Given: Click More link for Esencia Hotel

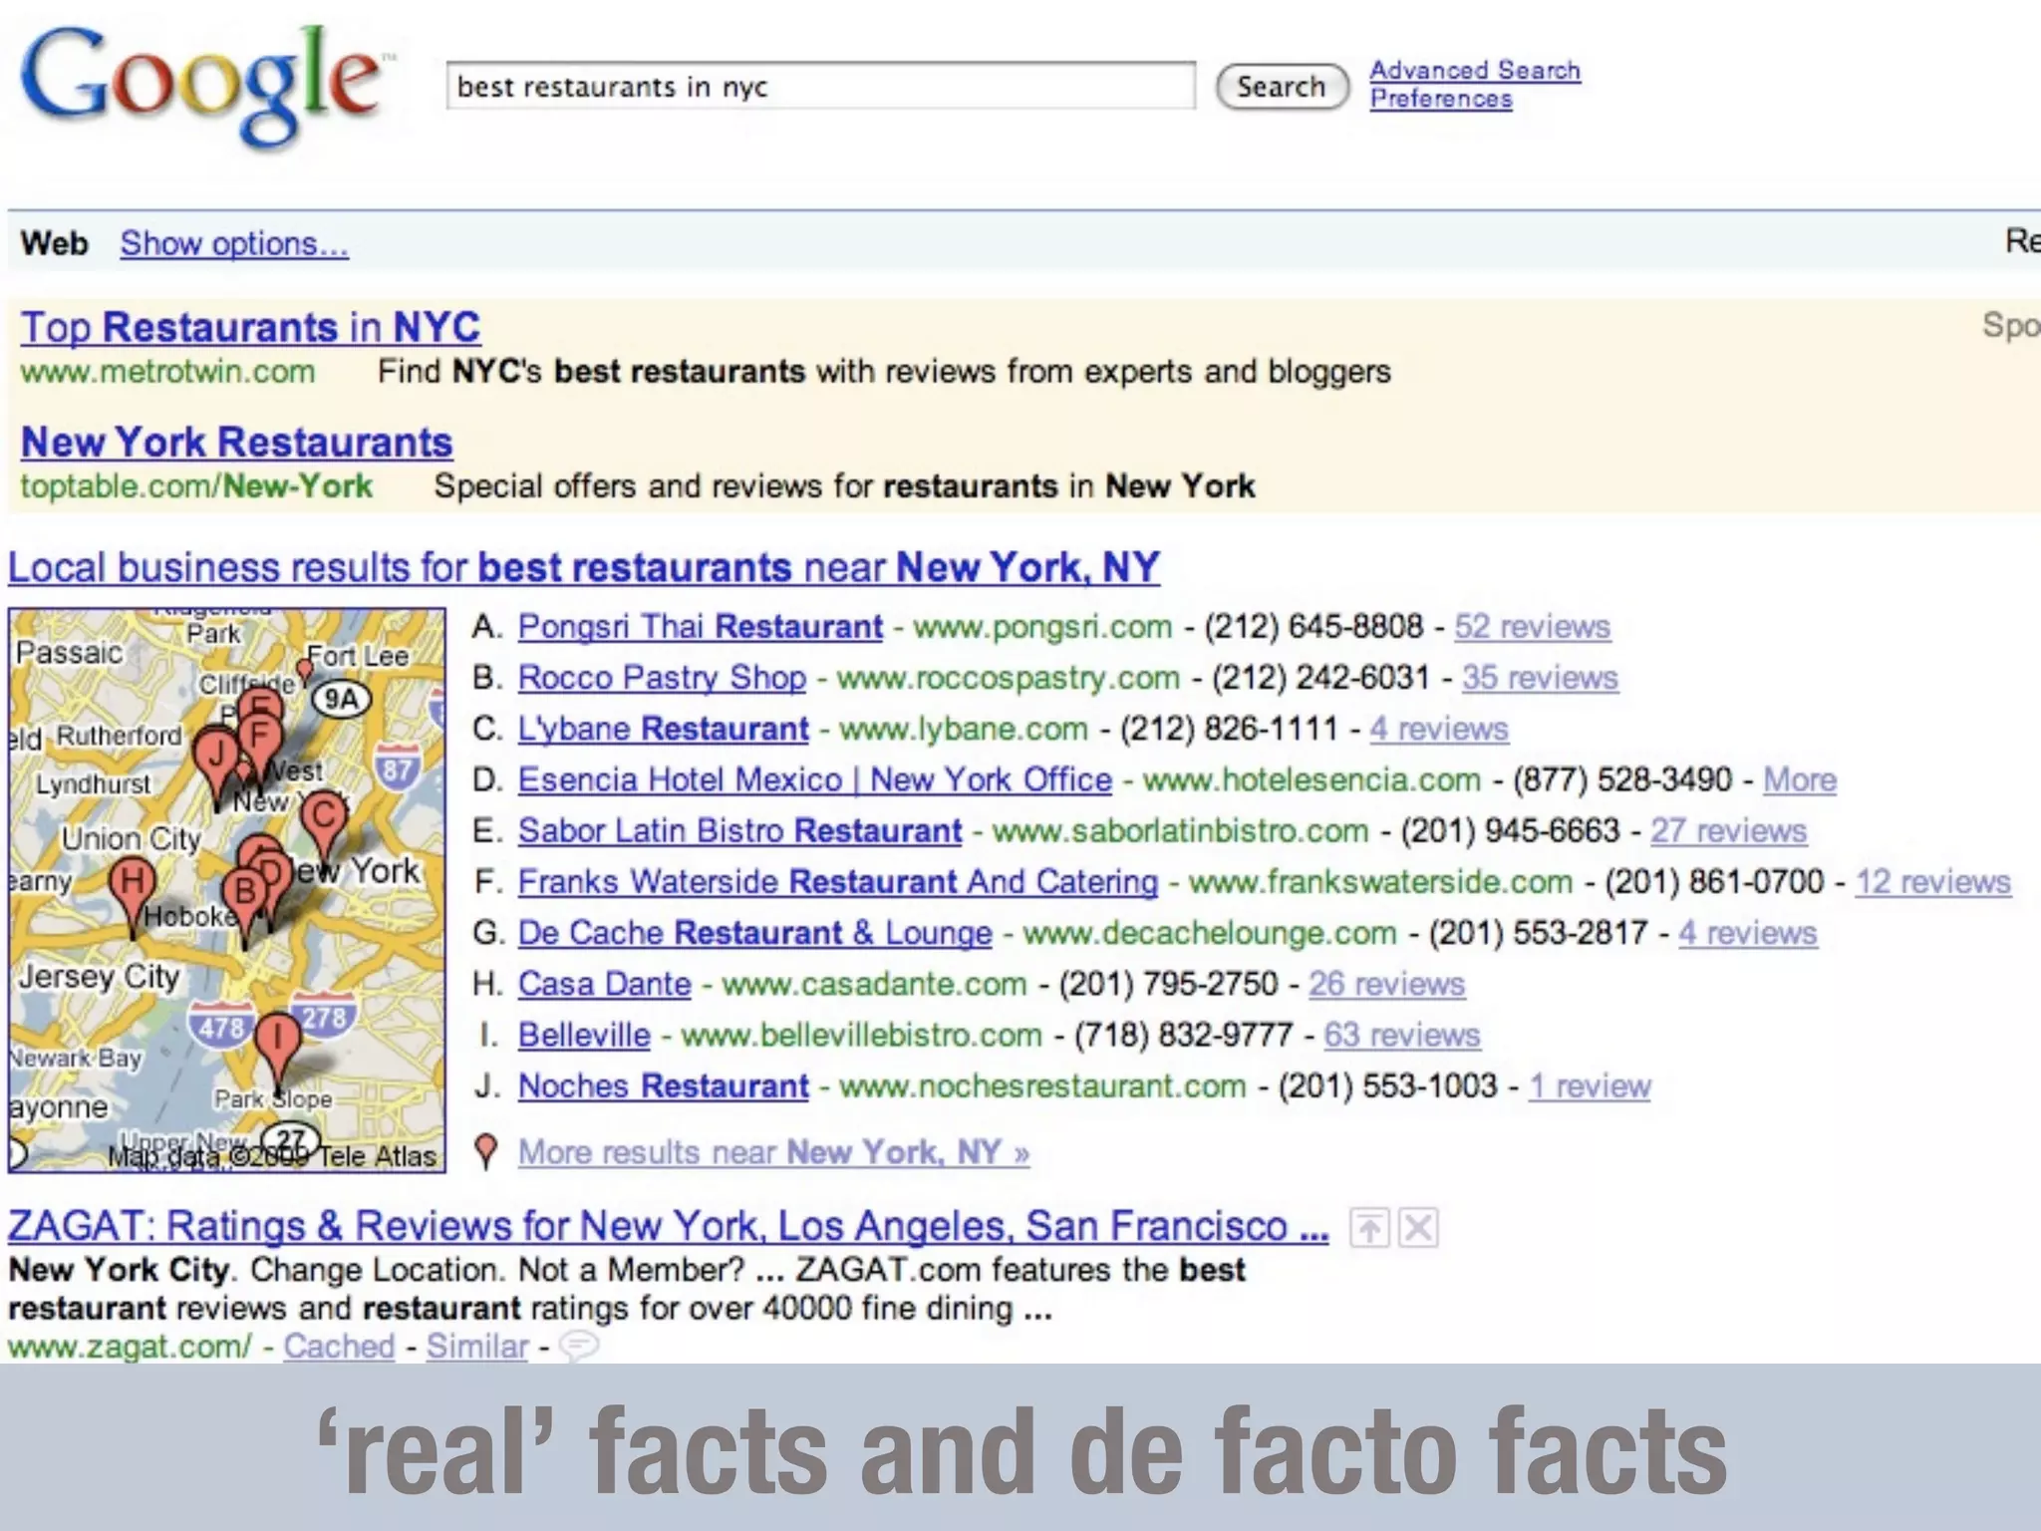Looking at the screenshot, I should (1800, 778).
